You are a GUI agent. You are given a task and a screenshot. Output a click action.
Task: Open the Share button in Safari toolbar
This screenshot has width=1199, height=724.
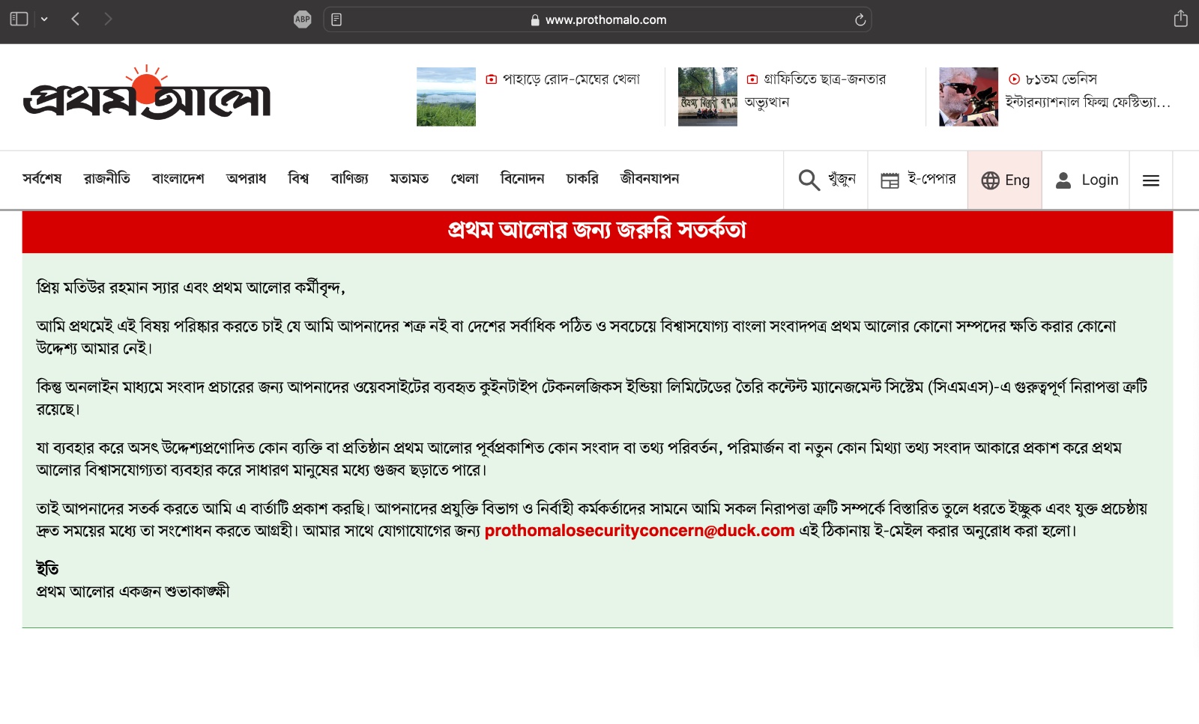(1180, 19)
